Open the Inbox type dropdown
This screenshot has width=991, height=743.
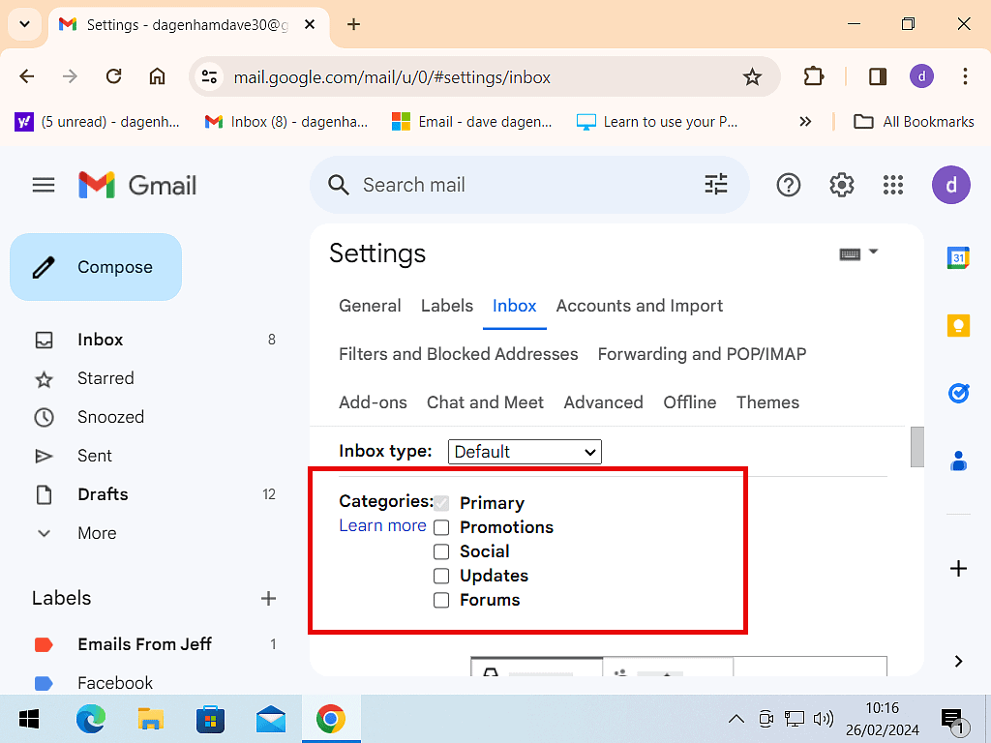point(525,452)
